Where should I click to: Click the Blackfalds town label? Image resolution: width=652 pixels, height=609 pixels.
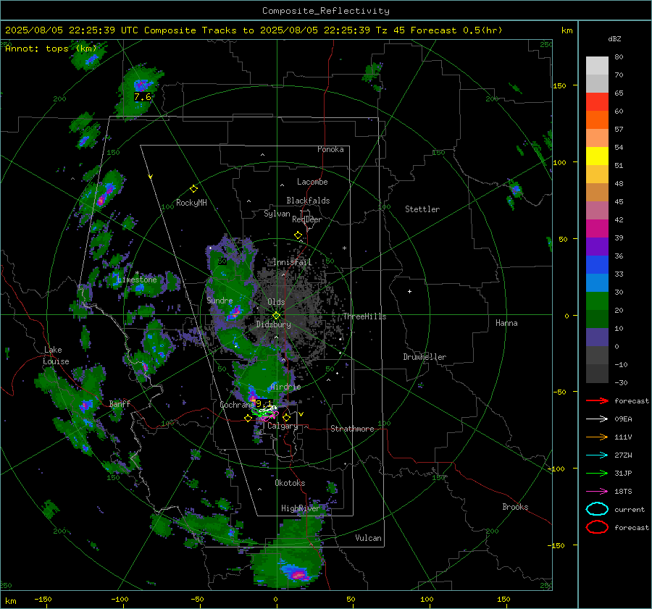click(308, 201)
